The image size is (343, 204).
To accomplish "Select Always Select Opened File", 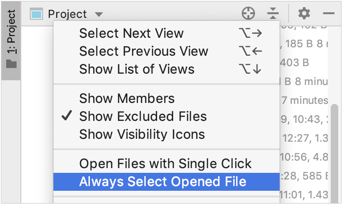I will (167, 182).
